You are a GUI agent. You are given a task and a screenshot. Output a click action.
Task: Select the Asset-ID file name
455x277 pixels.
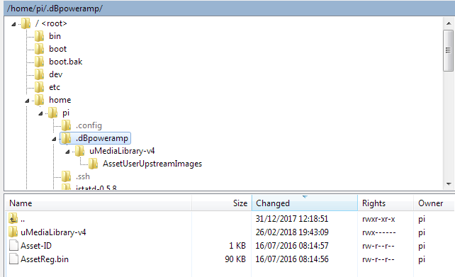click(x=36, y=246)
